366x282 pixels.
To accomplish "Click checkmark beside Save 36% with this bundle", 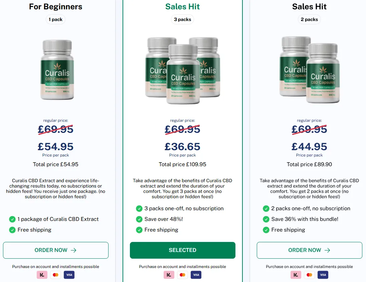I will pos(266,219).
